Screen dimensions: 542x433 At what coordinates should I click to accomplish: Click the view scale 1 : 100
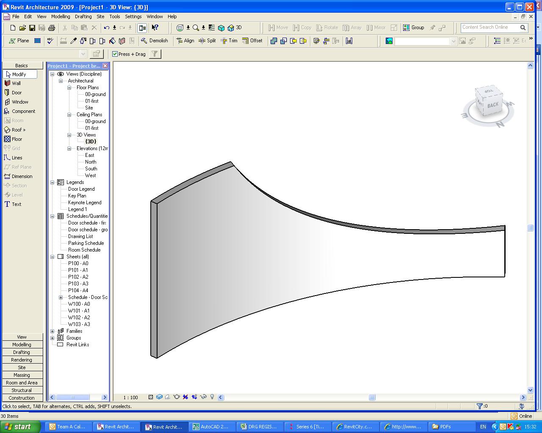tap(130, 397)
